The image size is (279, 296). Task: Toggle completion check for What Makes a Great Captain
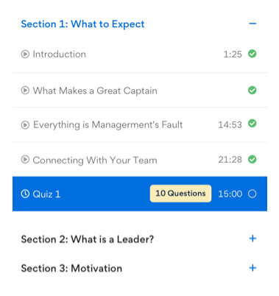[x=252, y=91]
